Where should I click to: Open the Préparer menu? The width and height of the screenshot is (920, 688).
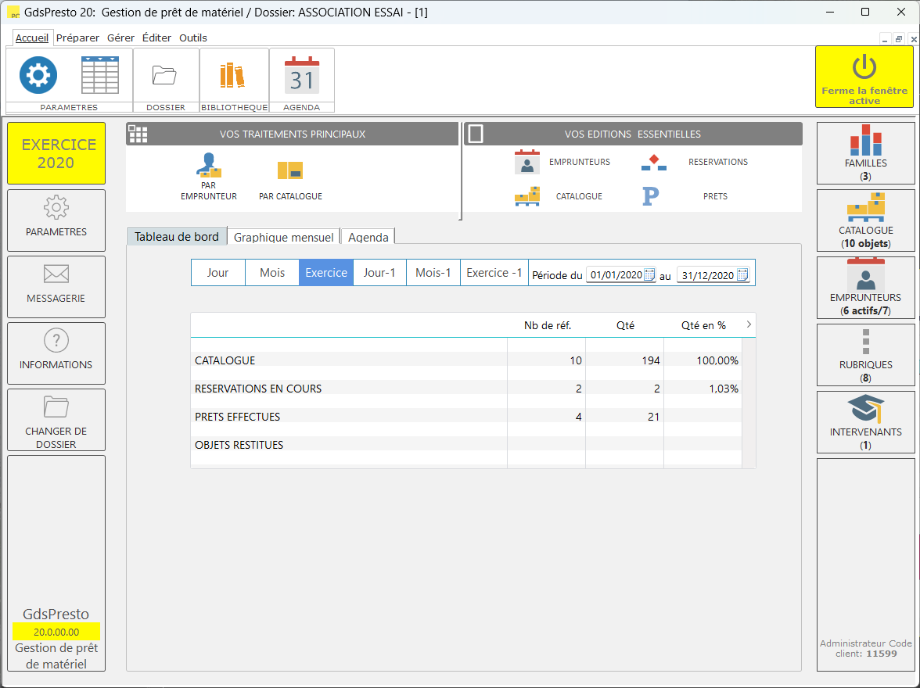click(77, 38)
